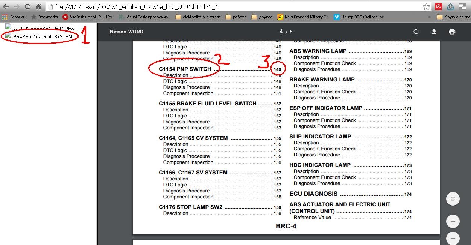471x245 pixels.
Task: Click Diagnosis Procedure under BRAKE WARNING LAMP
Action: 317,98
